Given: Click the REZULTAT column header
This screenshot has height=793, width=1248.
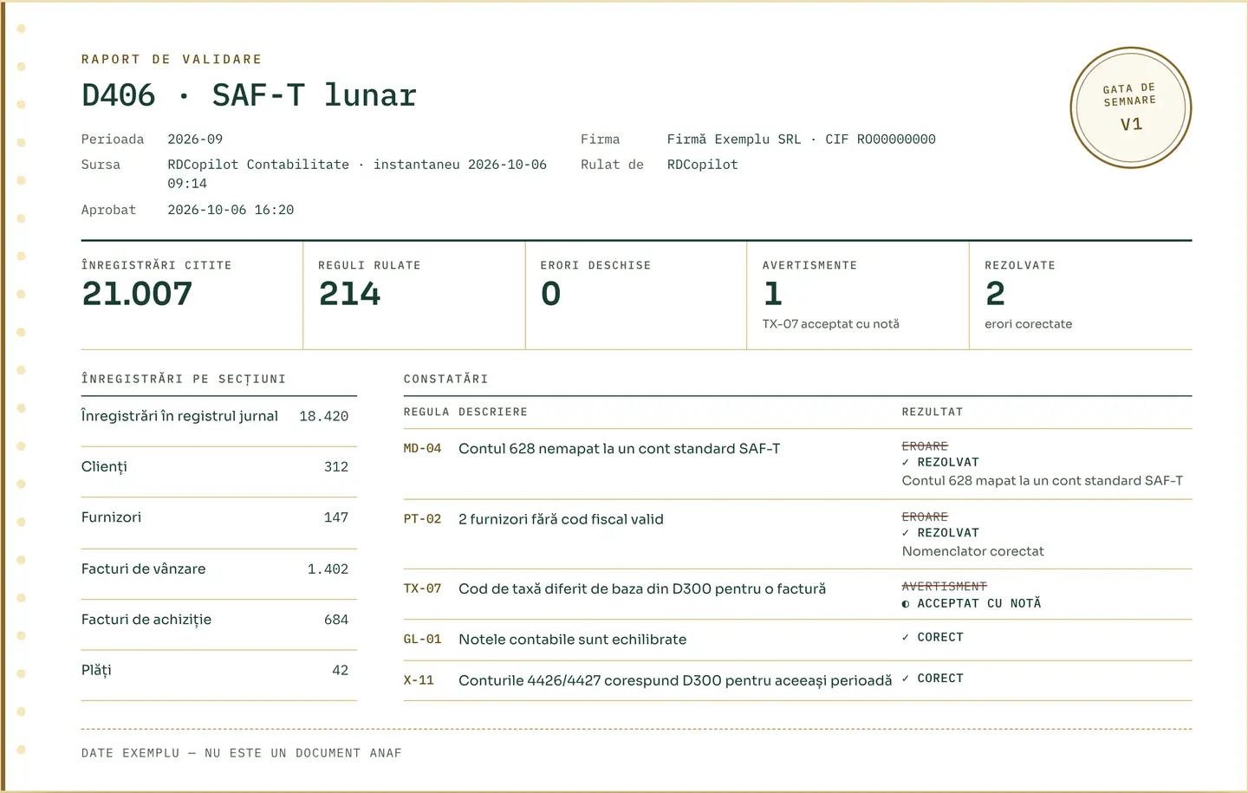Looking at the screenshot, I should point(933,413).
